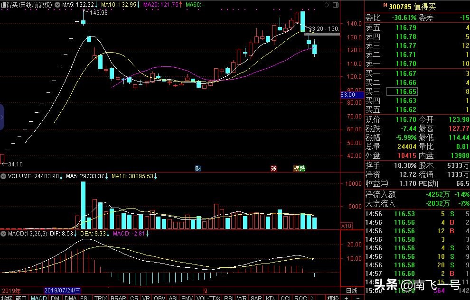Open the MACD indicator dropdown circle

tap(3, 233)
